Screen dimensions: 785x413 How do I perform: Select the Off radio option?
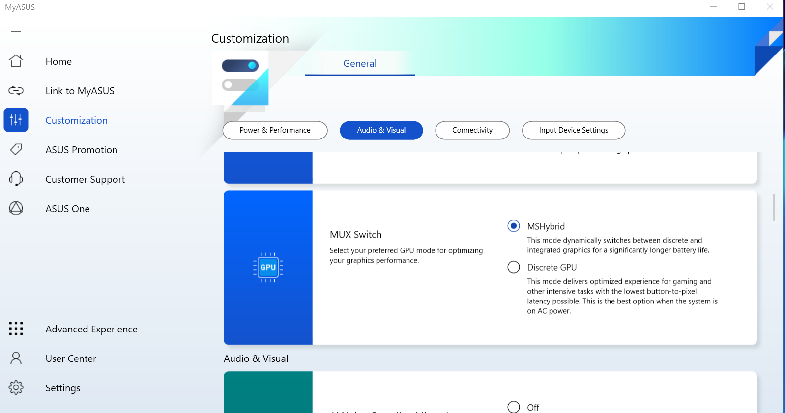click(513, 407)
